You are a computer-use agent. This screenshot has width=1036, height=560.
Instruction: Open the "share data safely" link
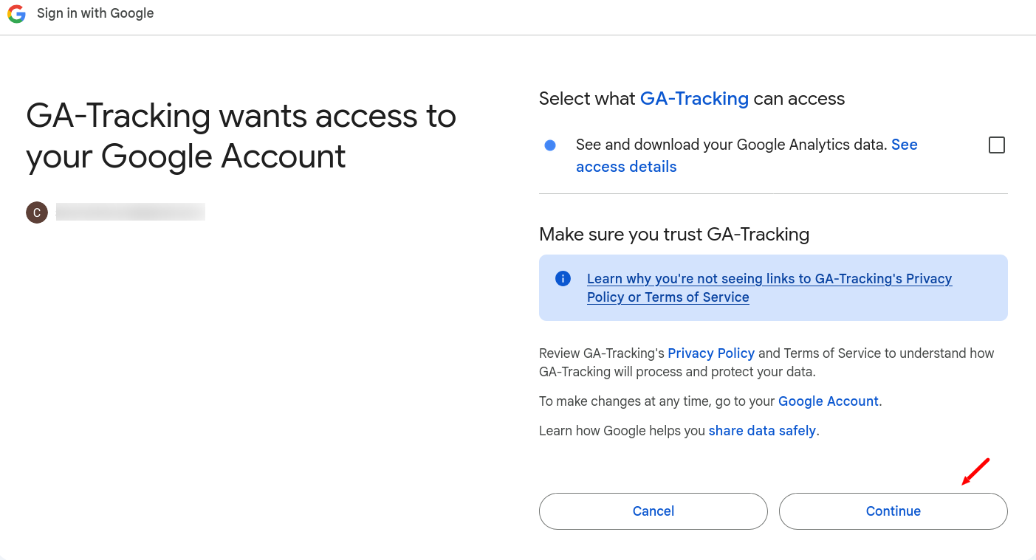(x=762, y=431)
